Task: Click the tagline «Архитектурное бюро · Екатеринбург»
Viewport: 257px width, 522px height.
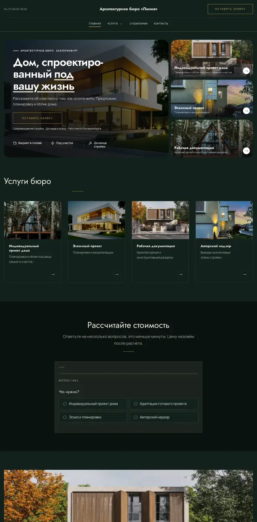Action: (x=49, y=51)
